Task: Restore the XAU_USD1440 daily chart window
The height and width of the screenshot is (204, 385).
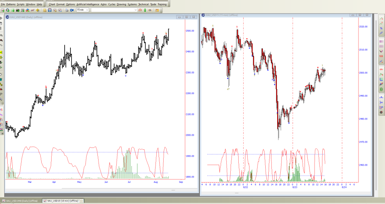Action: point(186,17)
